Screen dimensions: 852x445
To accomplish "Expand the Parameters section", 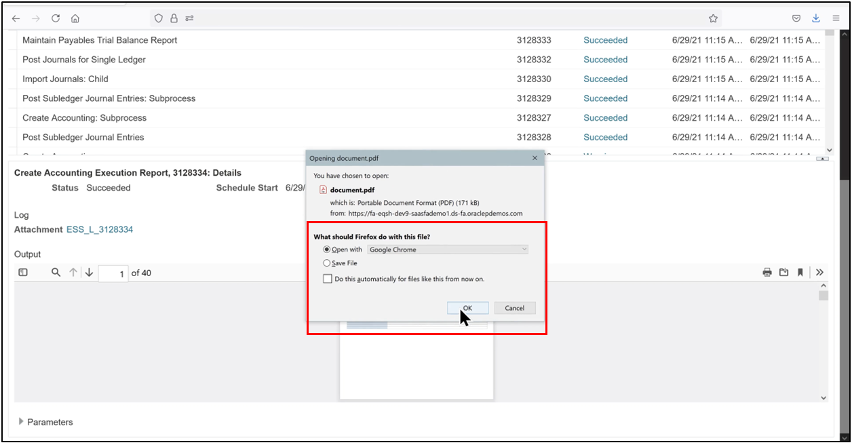I will tap(20, 421).
